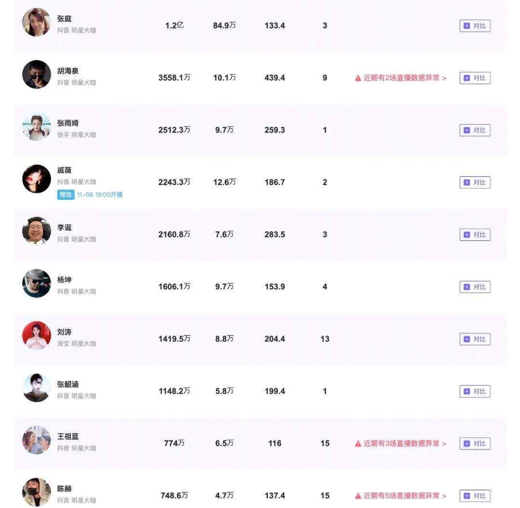Click the 对比 button for 张韶涵
The height and width of the screenshot is (508, 520).
tap(475, 392)
